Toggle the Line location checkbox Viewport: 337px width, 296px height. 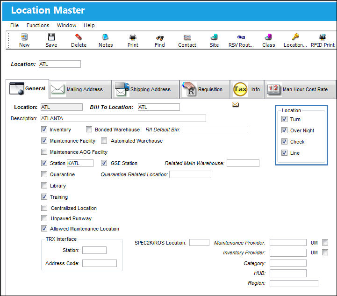pos(284,152)
